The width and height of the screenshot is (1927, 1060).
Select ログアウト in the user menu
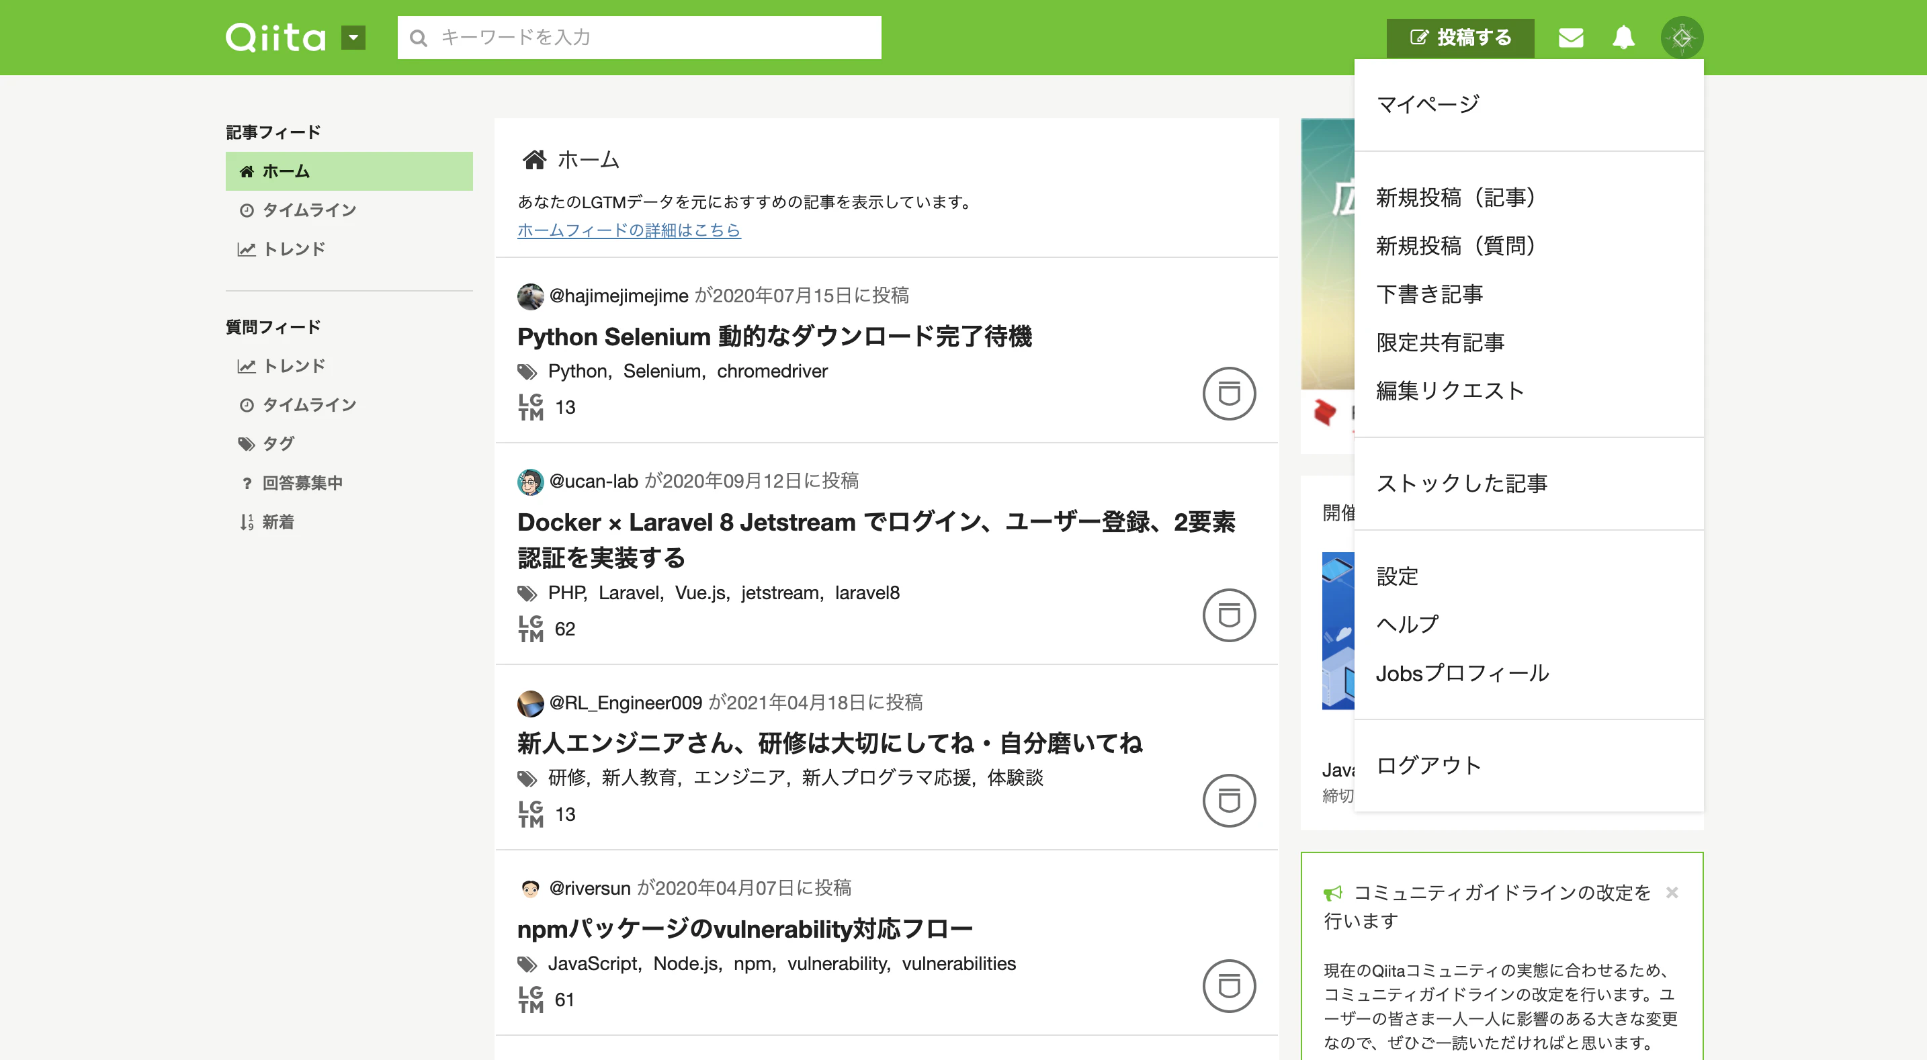[x=1429, y=765]
